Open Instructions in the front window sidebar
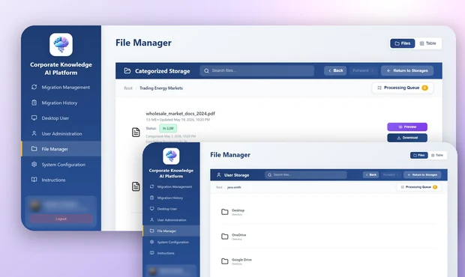 coord(171,253)
